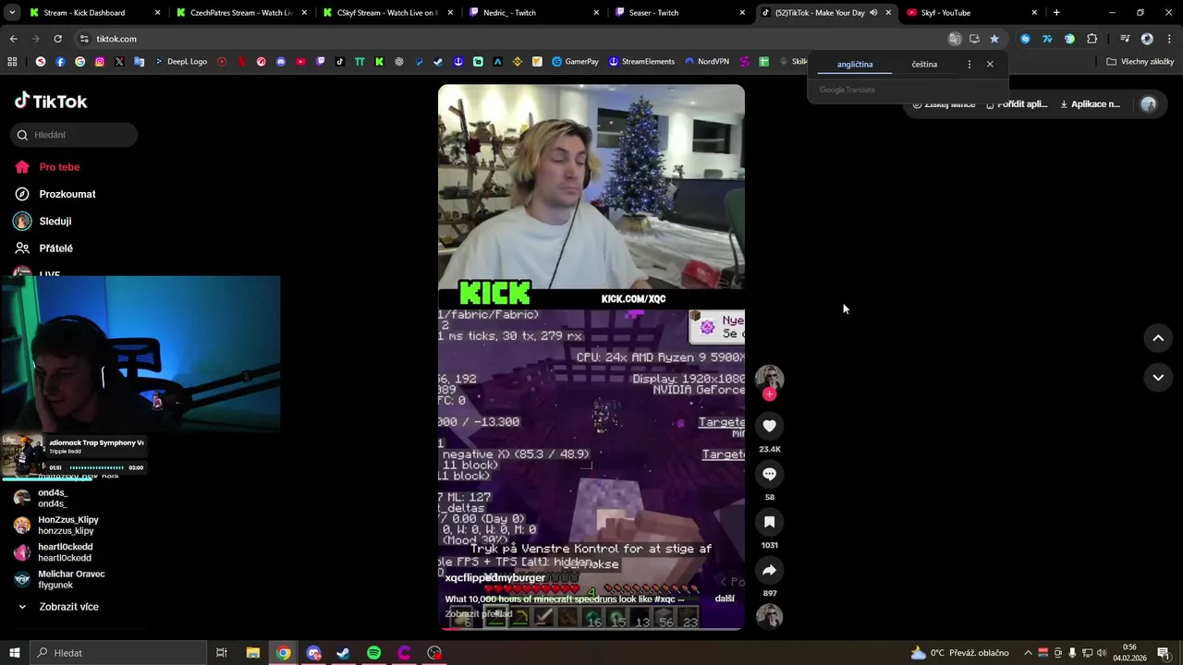
Task: Open the media controls icon in Chrome's toolbar
Action: pyautogui.click(x=1125, y=39)
